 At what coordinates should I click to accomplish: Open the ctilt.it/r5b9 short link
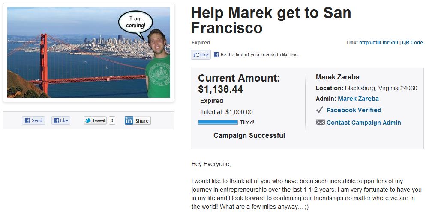[378, 43]
